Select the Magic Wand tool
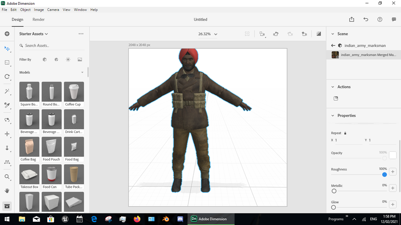401x225 pixels. (x=7, y=91)
